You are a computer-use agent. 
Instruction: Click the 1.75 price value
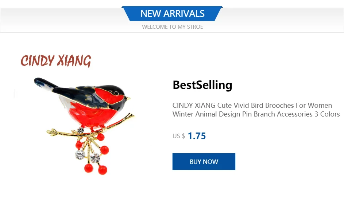pos(197,136)
